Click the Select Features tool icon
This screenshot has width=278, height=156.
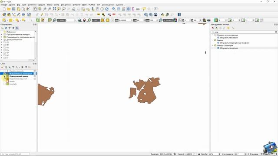(x=4, y=20)
